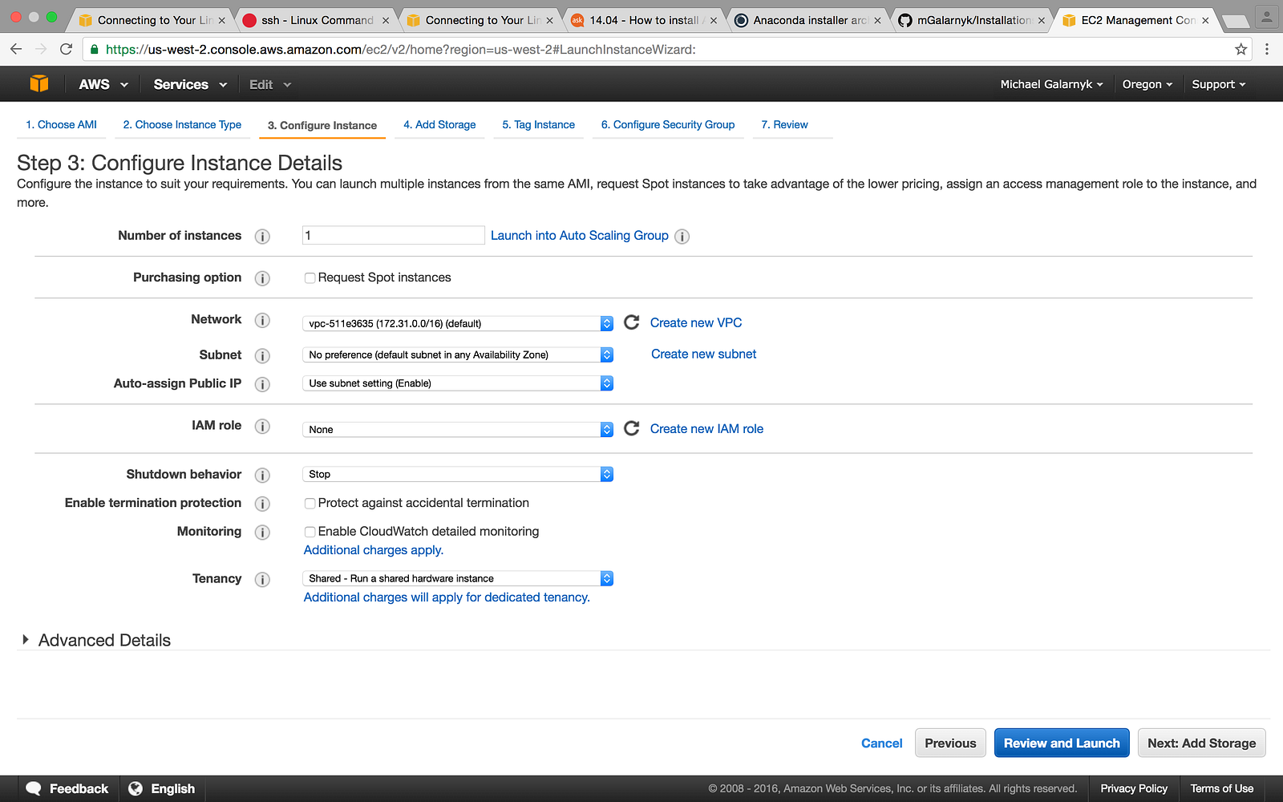Screen dimensions: 1283x802
Task: Go to step 7. Review
Action: pyautogui.click(x=784, y=124)
